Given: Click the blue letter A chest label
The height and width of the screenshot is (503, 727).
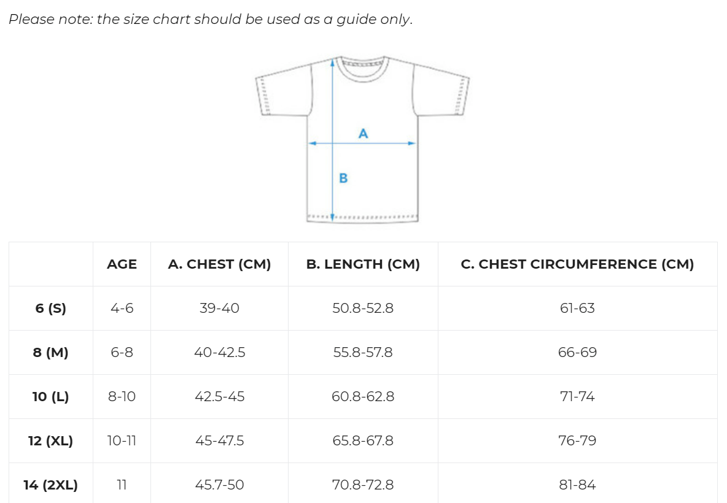Looking at the screenshot, I should coord(363,133).
